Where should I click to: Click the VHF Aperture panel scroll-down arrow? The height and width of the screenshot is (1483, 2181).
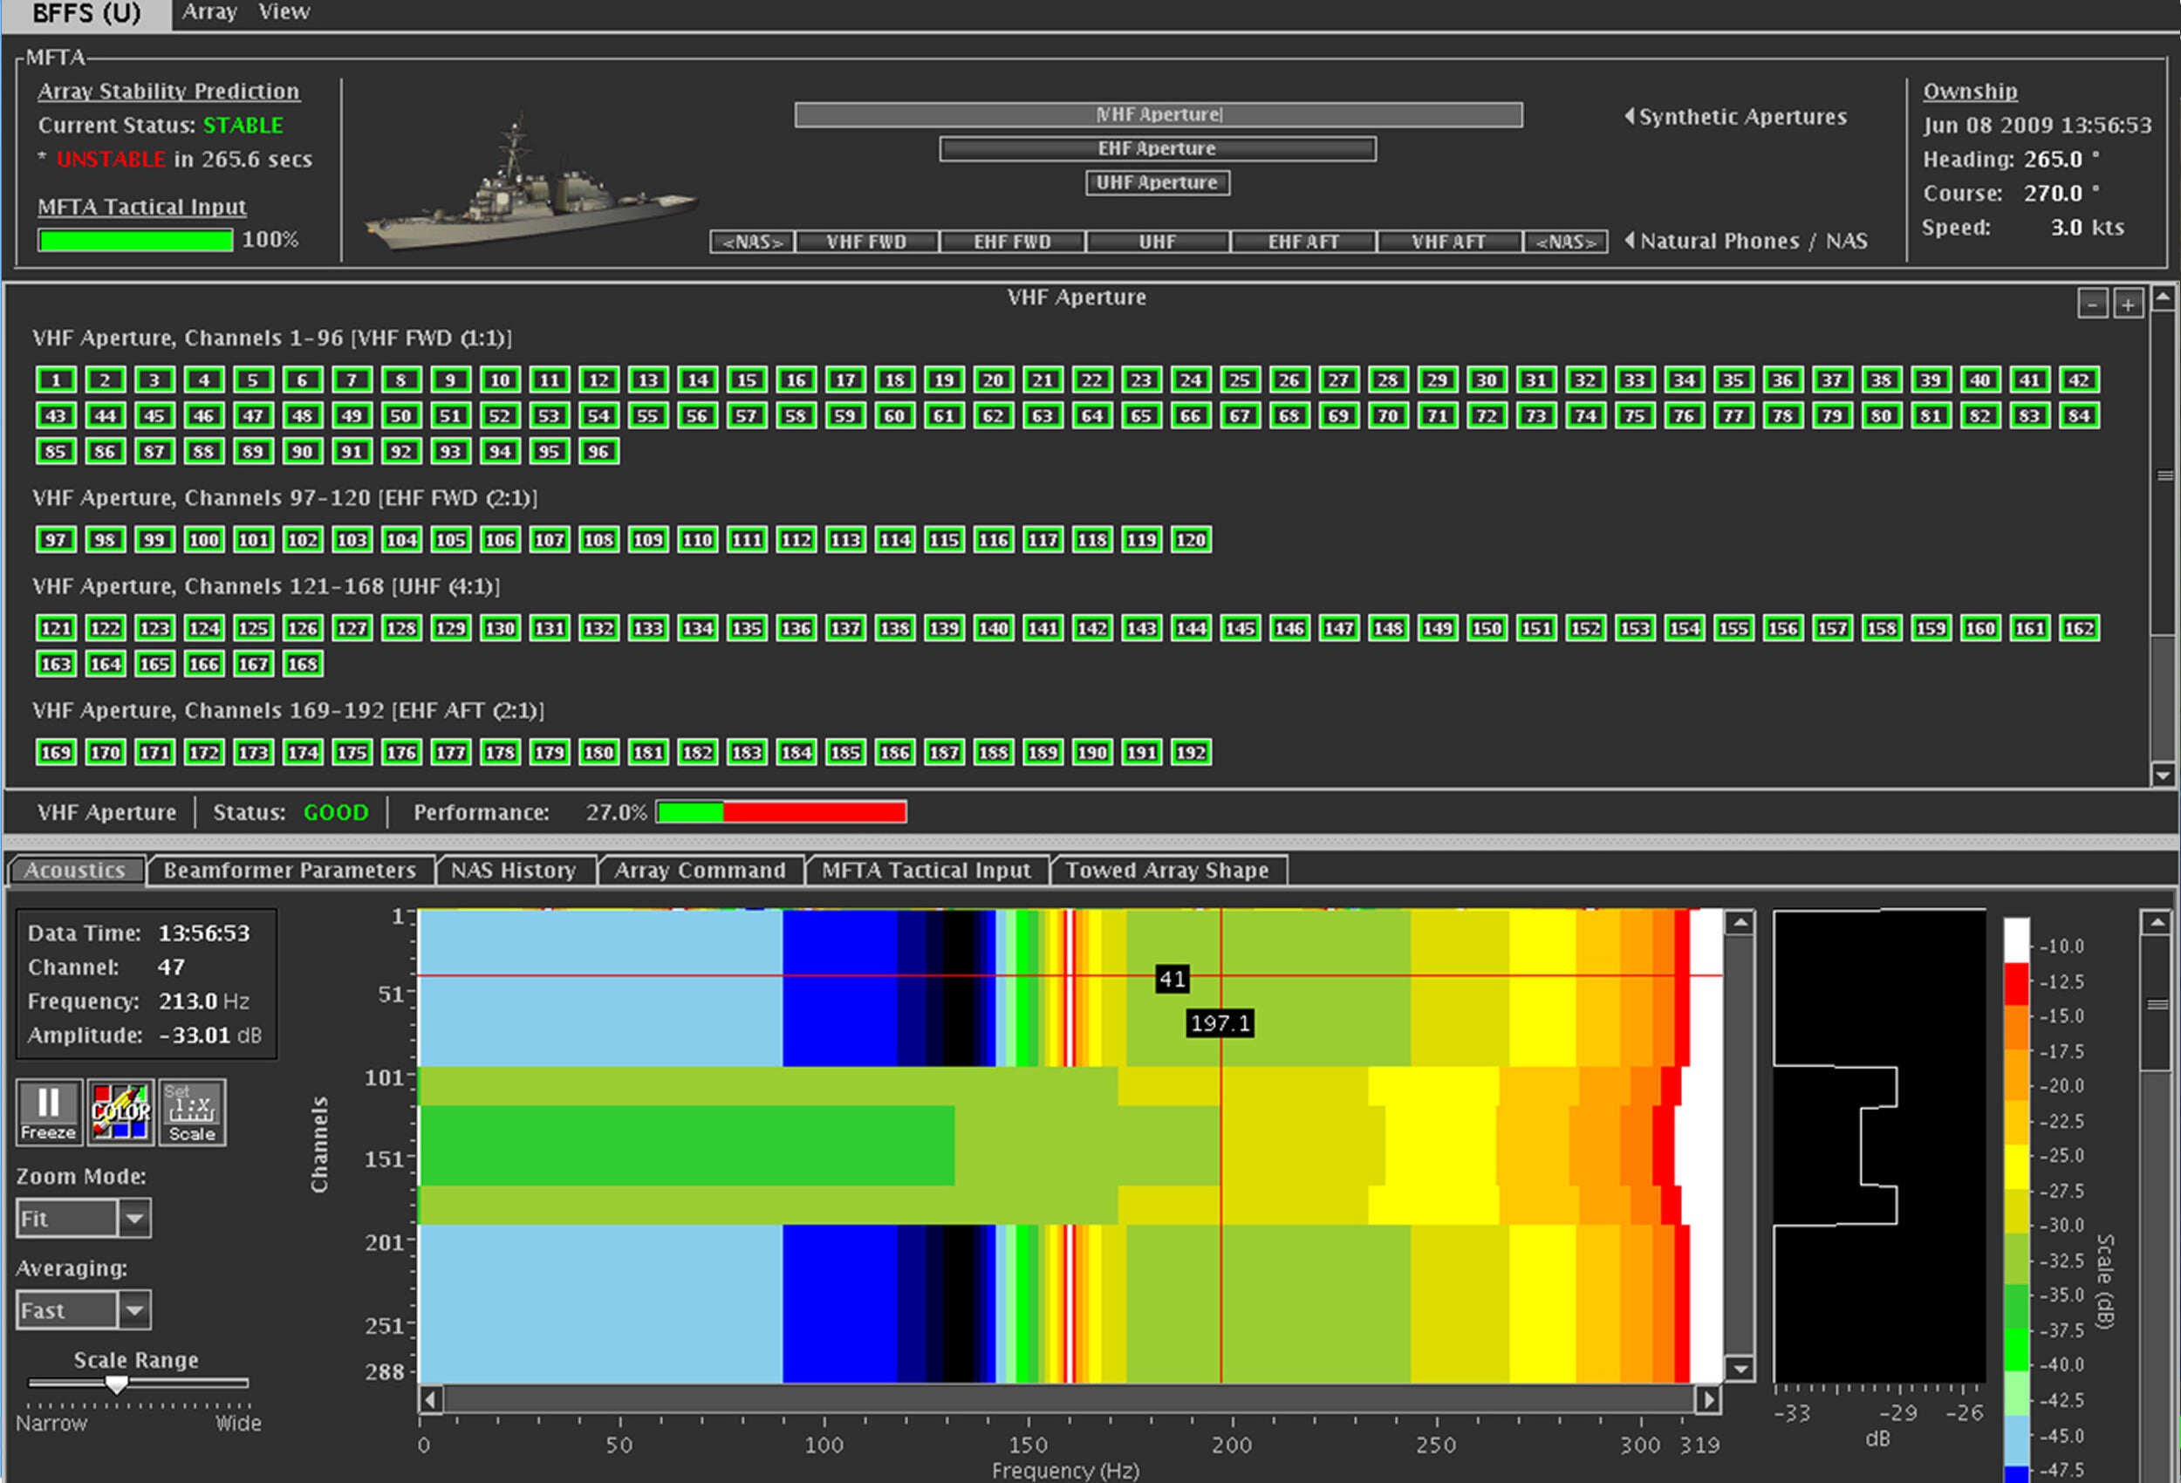[2162, 776]
